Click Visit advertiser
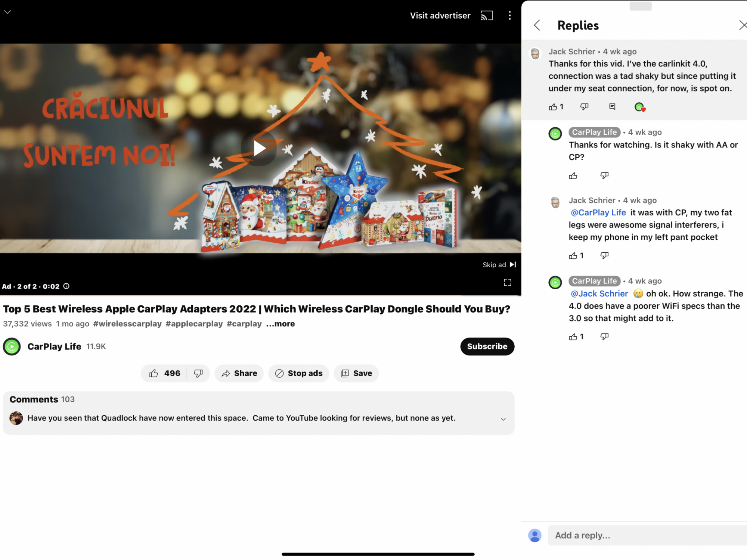Image resolution: width=747 pixels, height=560 pixels. point(440,16)
